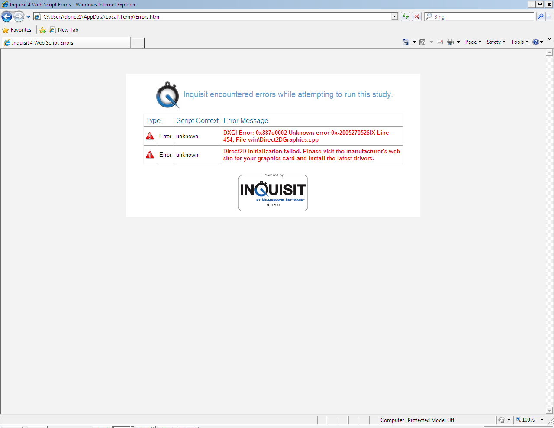Click the Direct2D initialization failed message

(312, 155)
